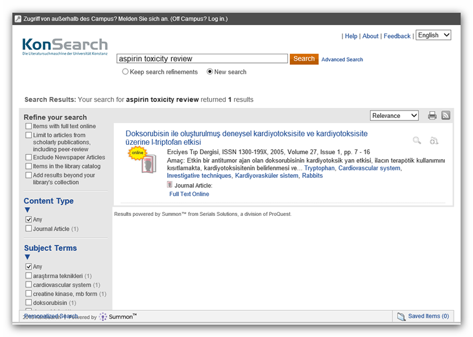Check Exclude Newspaper Articles

click(x=28, y=157)
